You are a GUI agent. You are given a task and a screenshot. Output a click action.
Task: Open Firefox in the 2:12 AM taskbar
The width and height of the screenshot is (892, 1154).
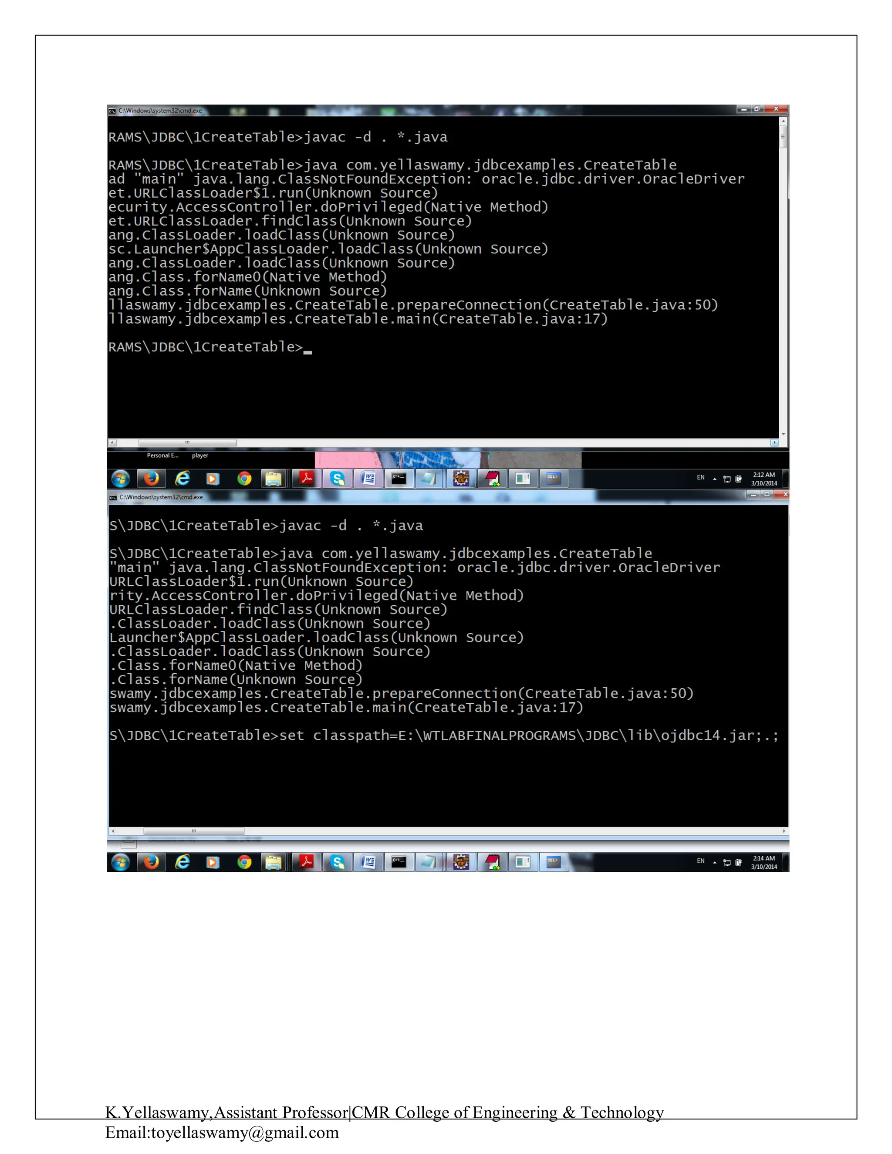pos(151,478)
